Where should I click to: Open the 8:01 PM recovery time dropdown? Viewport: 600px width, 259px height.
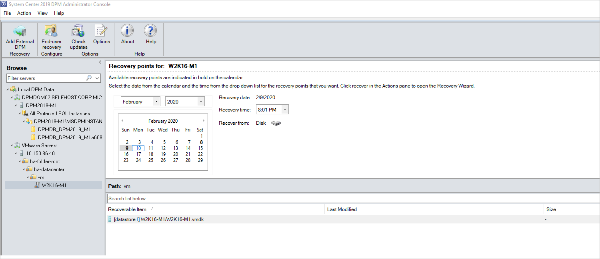click(285, 109)
